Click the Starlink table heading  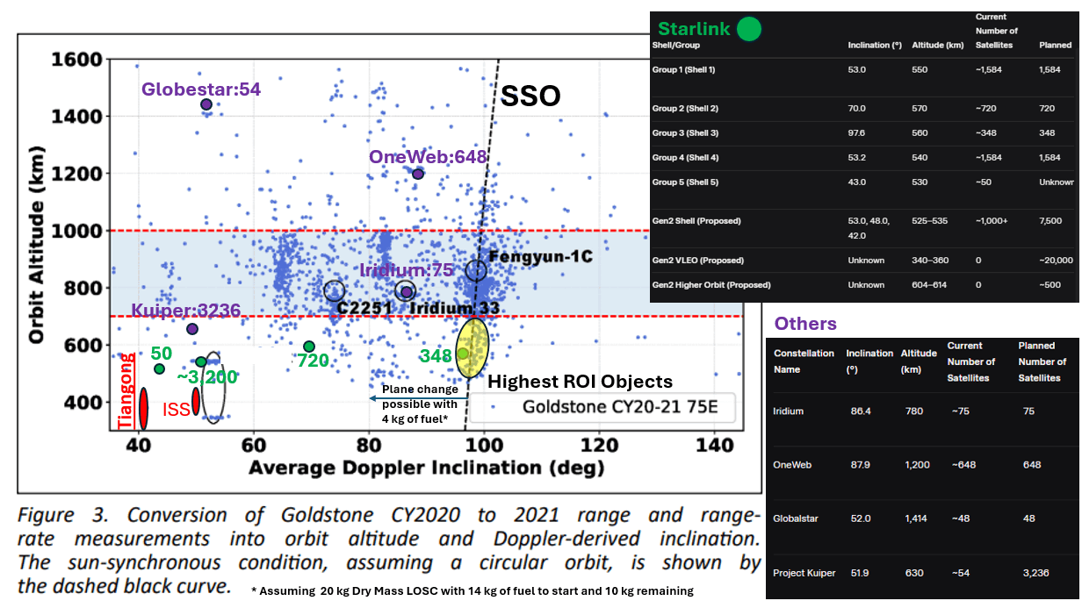(694, 29)
